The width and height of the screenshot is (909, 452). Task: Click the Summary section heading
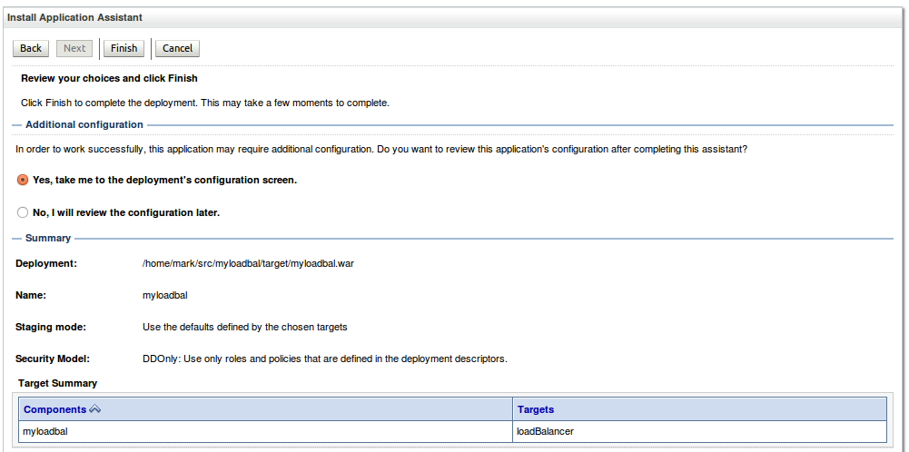point(48,238)
